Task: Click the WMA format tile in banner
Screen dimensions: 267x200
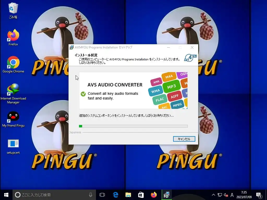Action: pyautogui.click(x=155, y=91)
